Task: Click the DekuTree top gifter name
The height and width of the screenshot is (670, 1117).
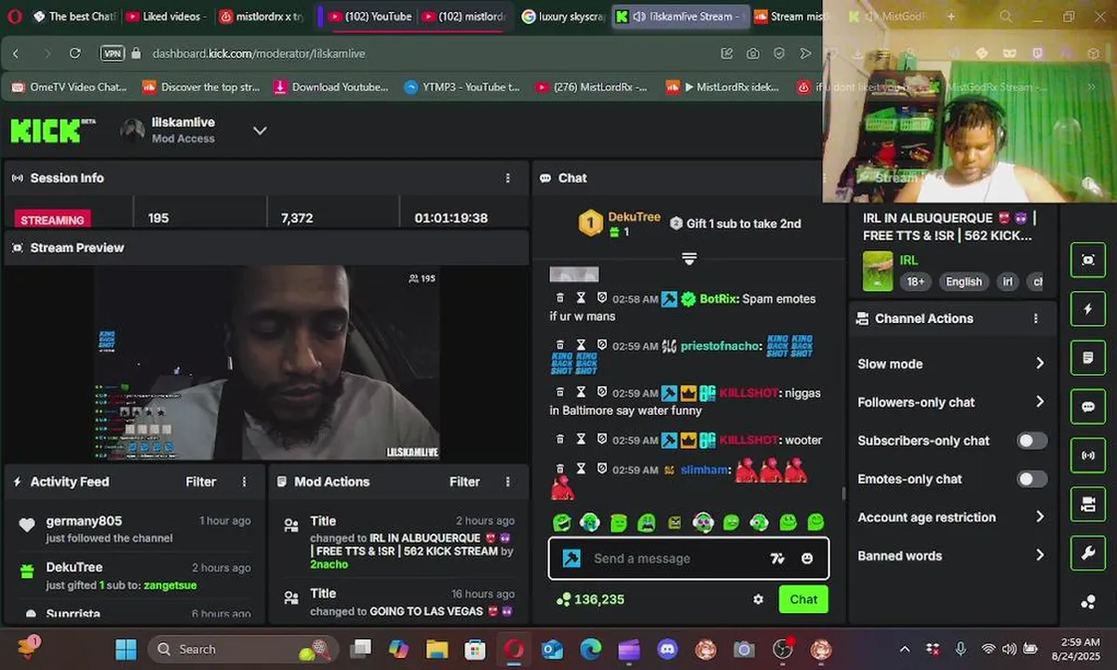Action: [x=634, y=217]
